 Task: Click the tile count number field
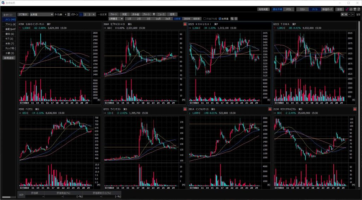65,15
